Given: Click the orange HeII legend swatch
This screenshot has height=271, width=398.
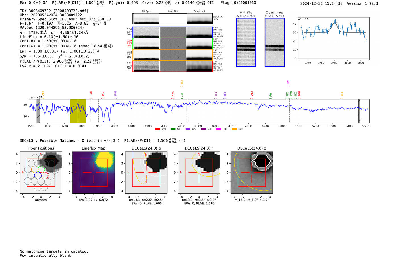Looking at the screenshot, I should pyautogui.click(x=234, y=129).
